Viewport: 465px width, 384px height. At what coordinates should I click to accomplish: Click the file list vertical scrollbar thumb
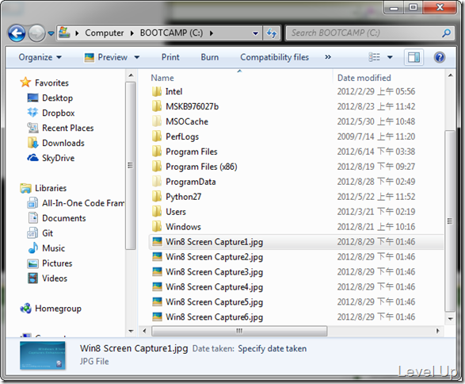(x=450, y=221)
